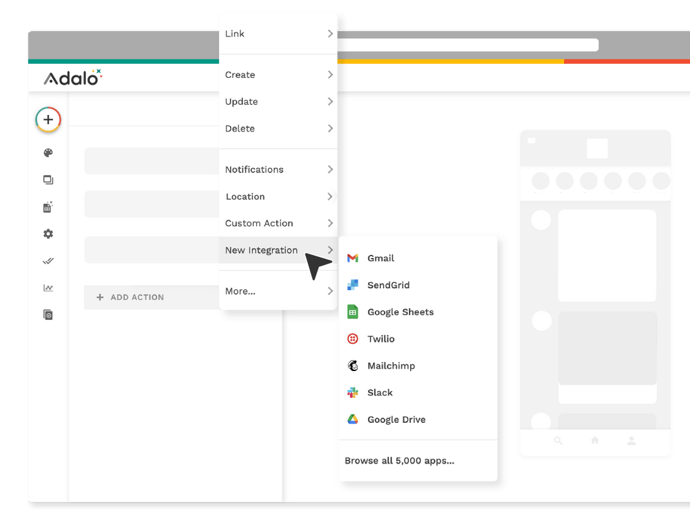
Task: Expand the Link submenu
Action: coord(278,33)
